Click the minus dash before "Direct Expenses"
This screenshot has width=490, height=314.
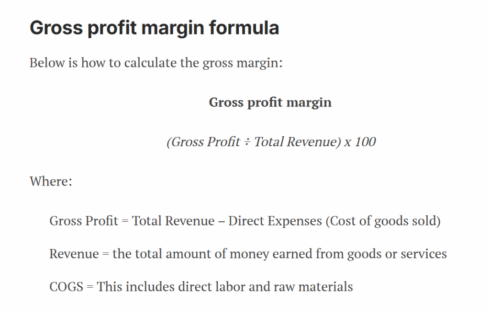click(222, 221)
